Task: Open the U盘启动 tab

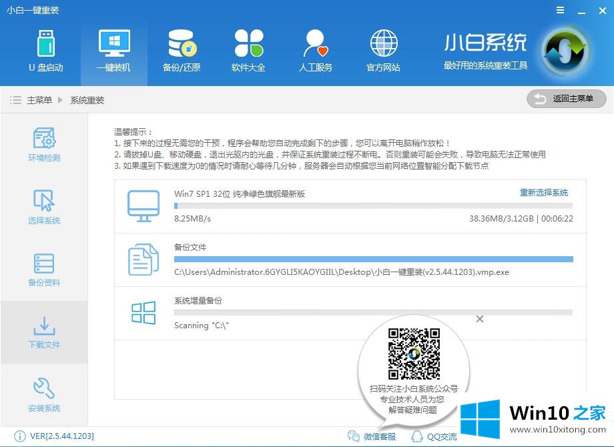Action: (x=46, y=51)
